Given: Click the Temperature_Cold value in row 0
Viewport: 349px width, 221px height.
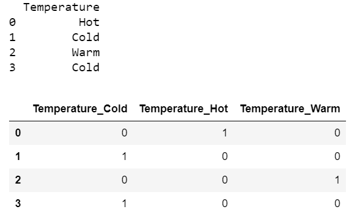Looking at the screenshot, I should [125, 133].
